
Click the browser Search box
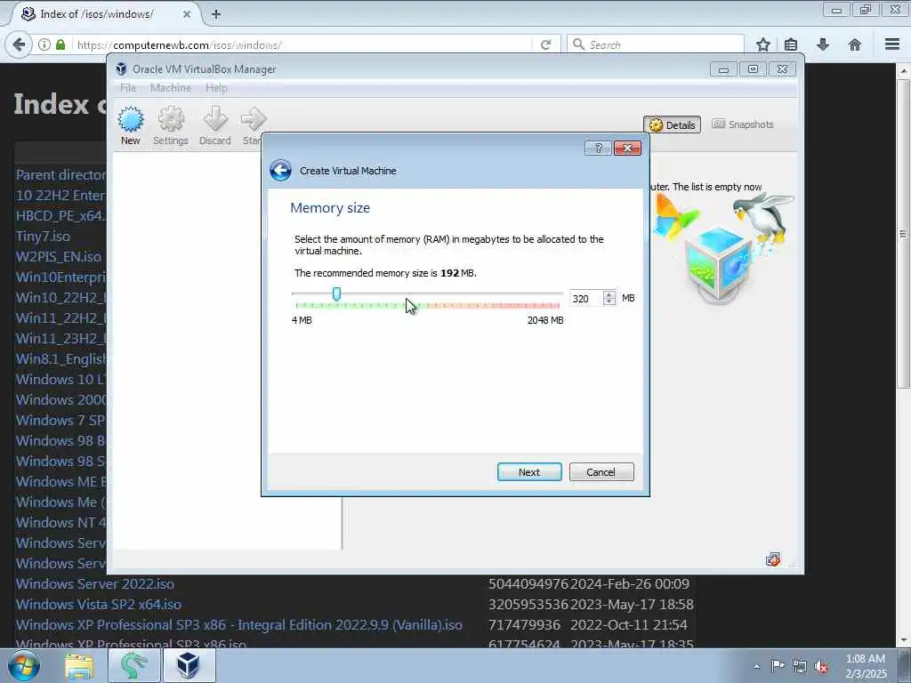point(656,44)
